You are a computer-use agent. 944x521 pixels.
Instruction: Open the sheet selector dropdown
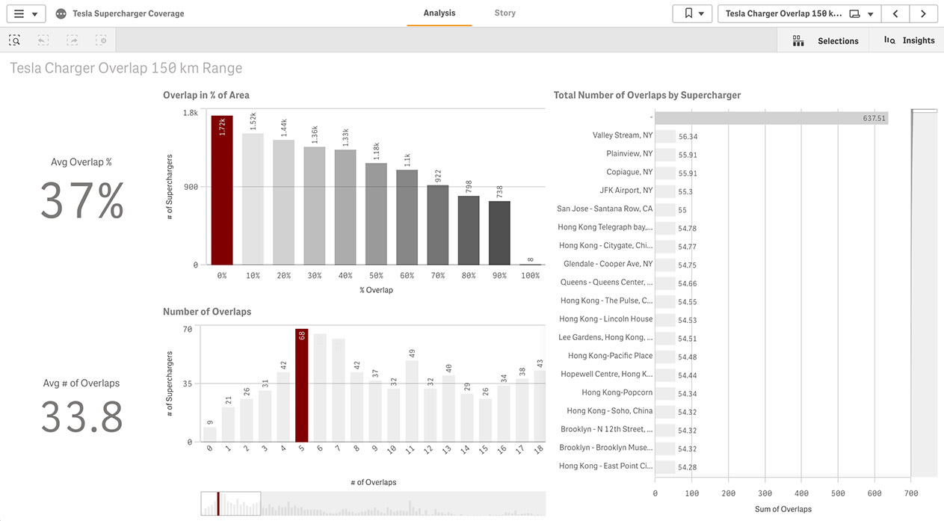pos(799,13)
